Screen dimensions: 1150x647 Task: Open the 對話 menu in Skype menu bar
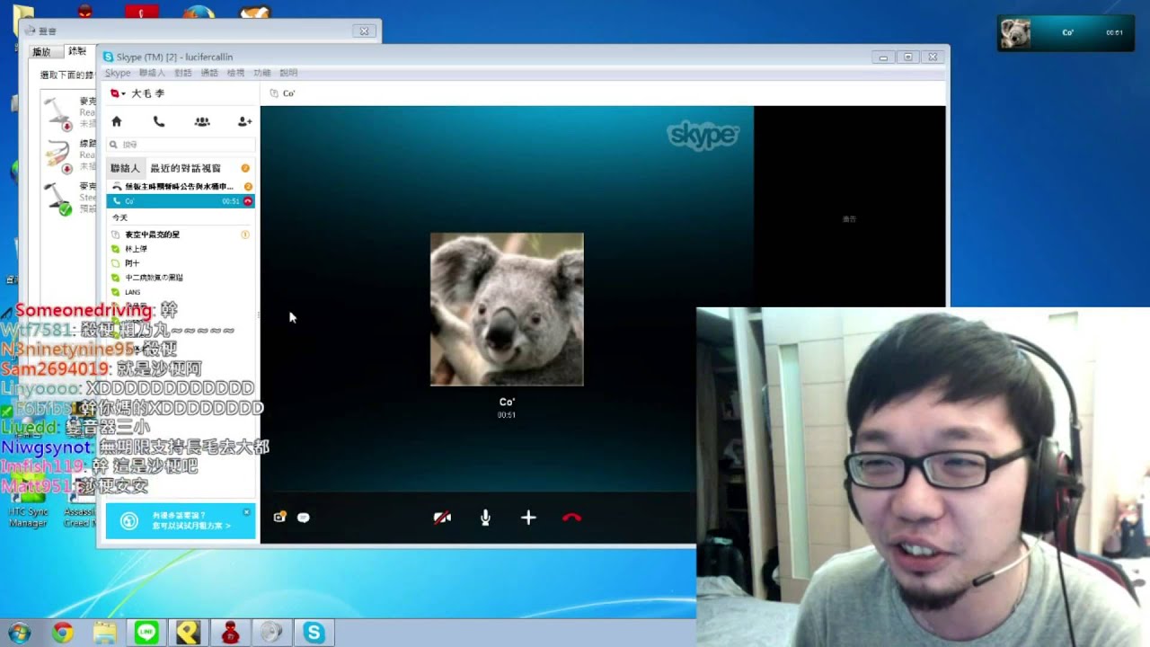click(183, 73)
